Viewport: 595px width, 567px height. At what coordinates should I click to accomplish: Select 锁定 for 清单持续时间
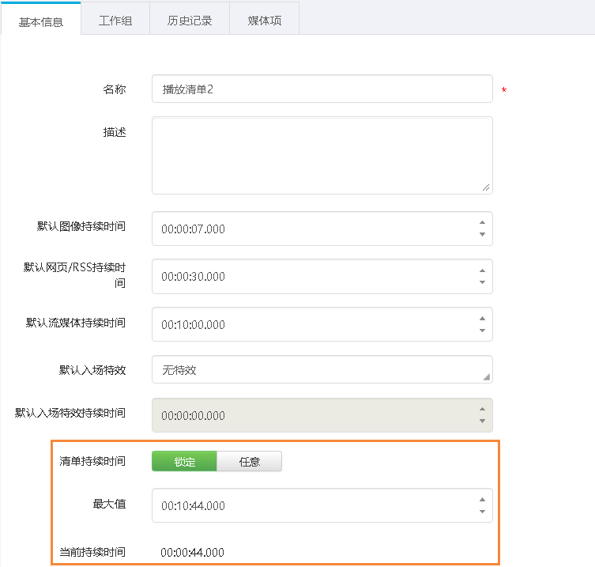(x=184, y=461)
